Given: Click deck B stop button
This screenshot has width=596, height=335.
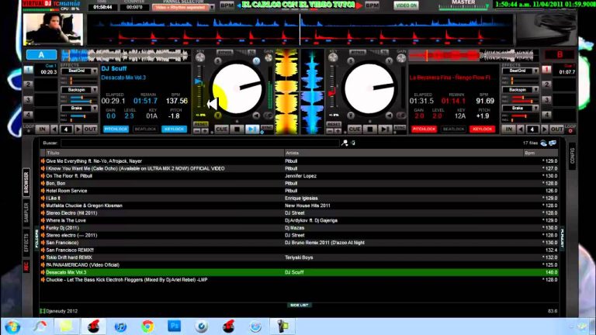Looking at the screenshot, I should [370, 130].
